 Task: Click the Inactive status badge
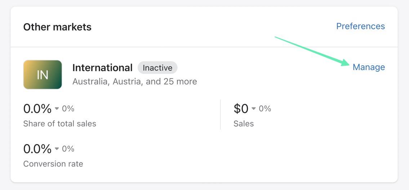(157, 68)
